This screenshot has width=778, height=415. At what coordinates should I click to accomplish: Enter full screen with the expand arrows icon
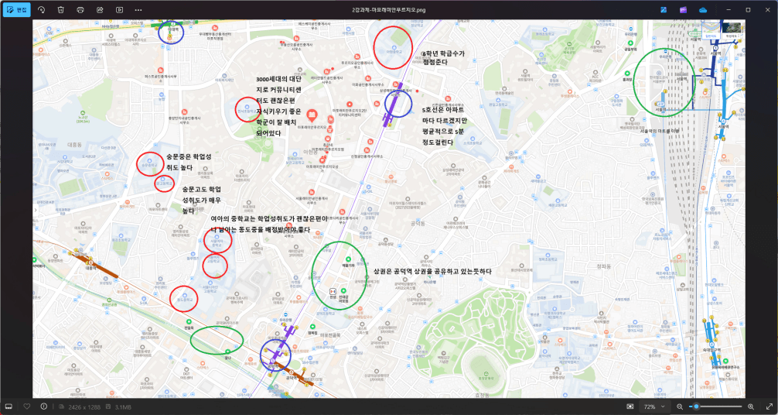point(769,406)
